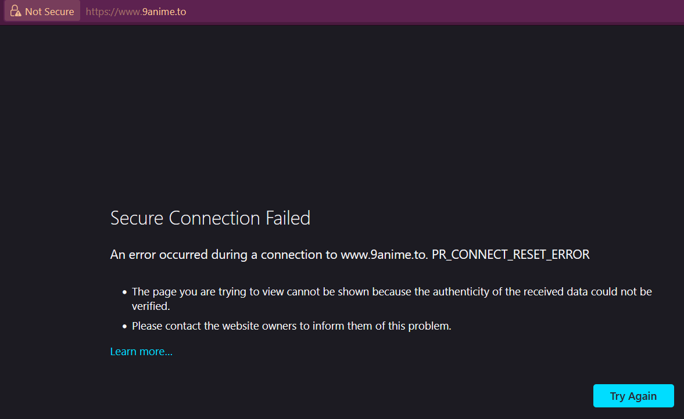Click the bullet about contacting website owners
The width and height of the screenshot is (684, 419).
292,326
